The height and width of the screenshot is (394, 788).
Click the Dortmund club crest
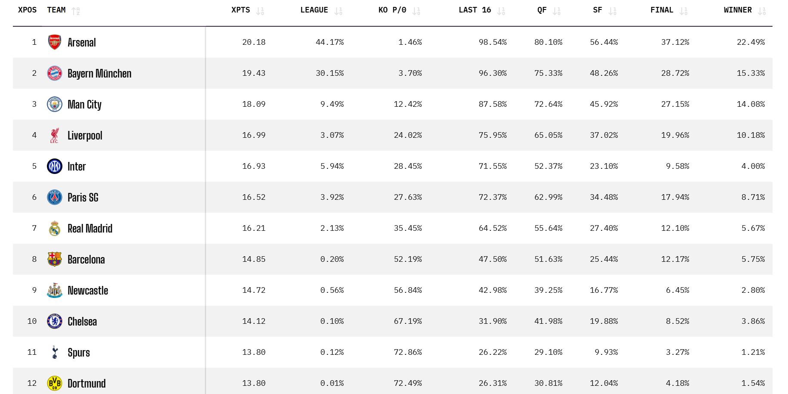tap(55, 383)
